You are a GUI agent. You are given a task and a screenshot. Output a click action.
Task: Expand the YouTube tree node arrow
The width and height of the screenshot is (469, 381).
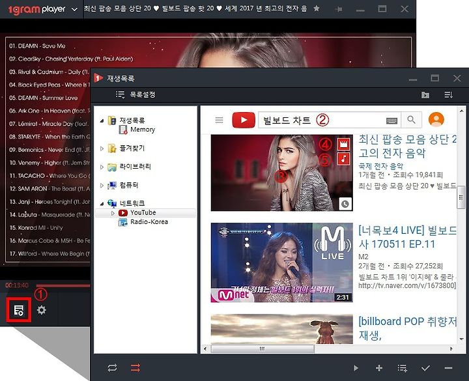click(113, 213)
